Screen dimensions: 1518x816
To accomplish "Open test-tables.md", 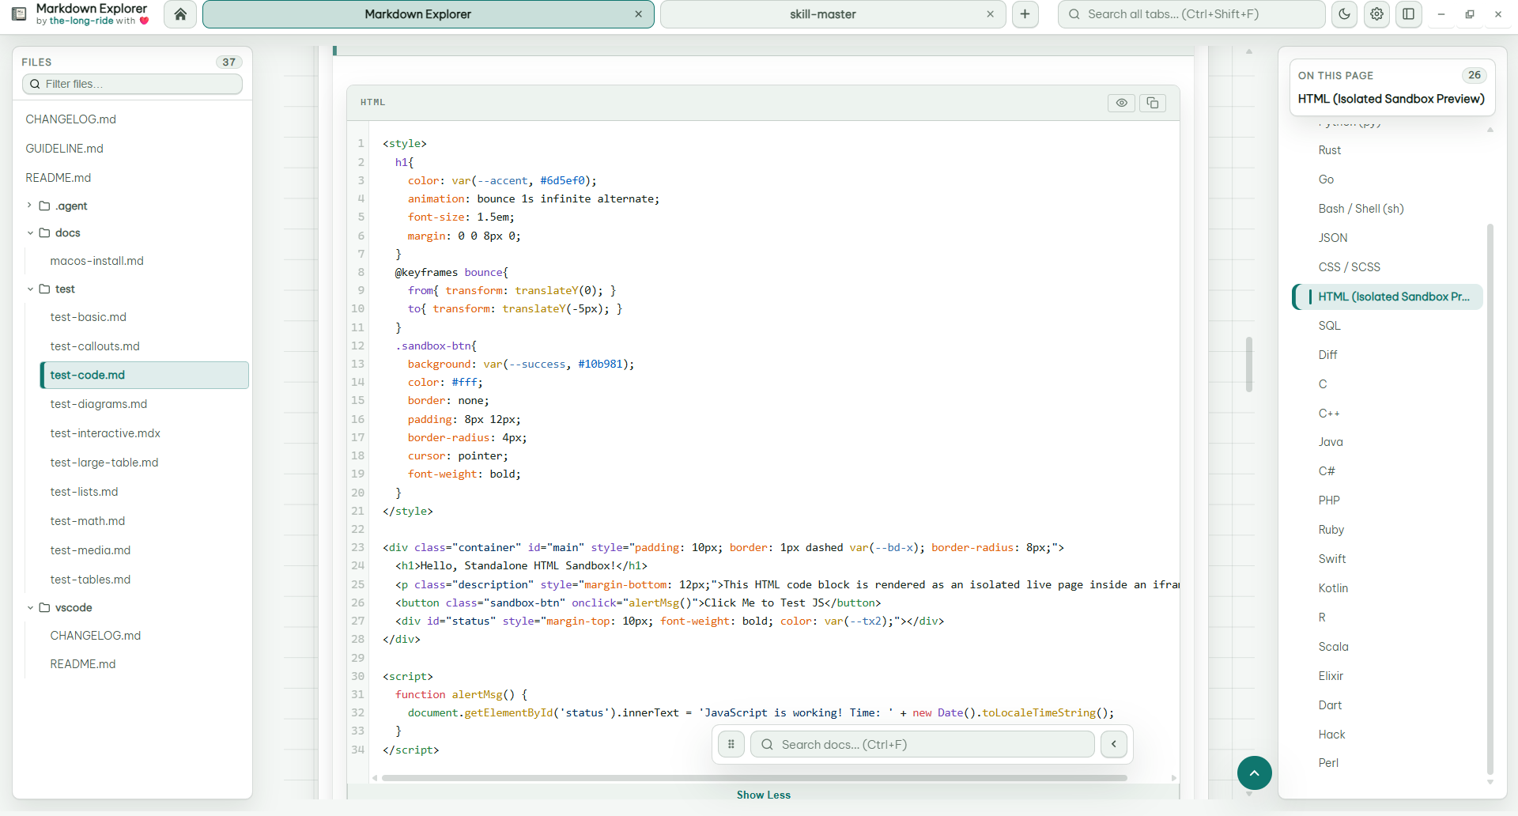I will click(x=90, y=580).
